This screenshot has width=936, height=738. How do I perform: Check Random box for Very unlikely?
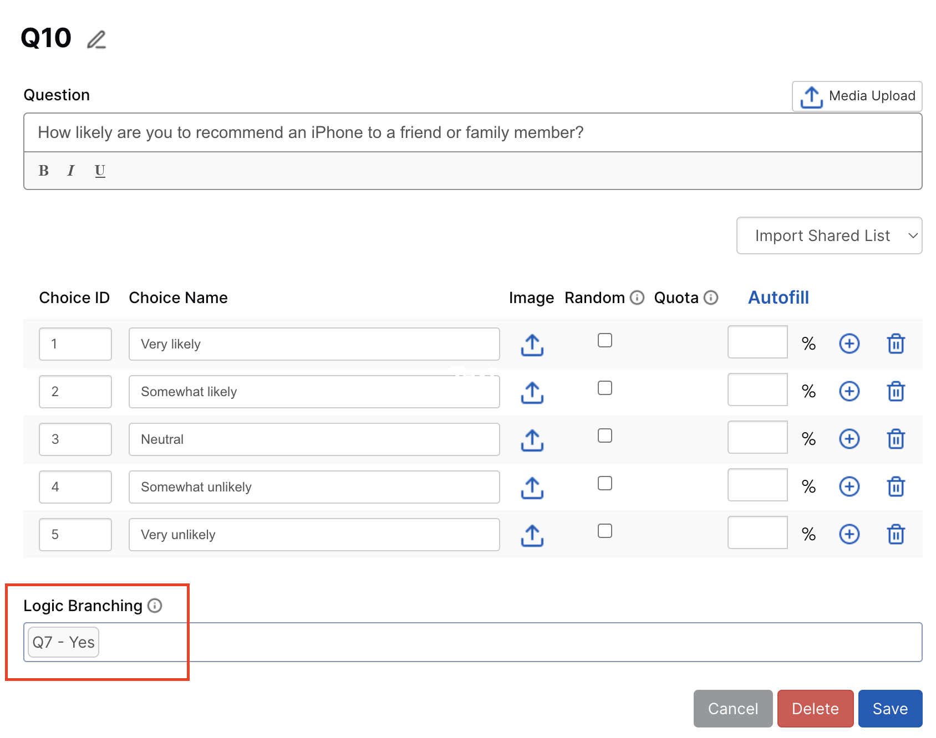(x=605, y=531)
